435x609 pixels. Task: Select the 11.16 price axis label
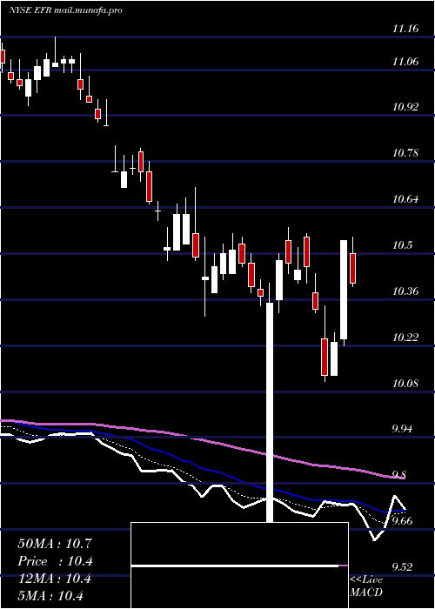pos(405,29)
